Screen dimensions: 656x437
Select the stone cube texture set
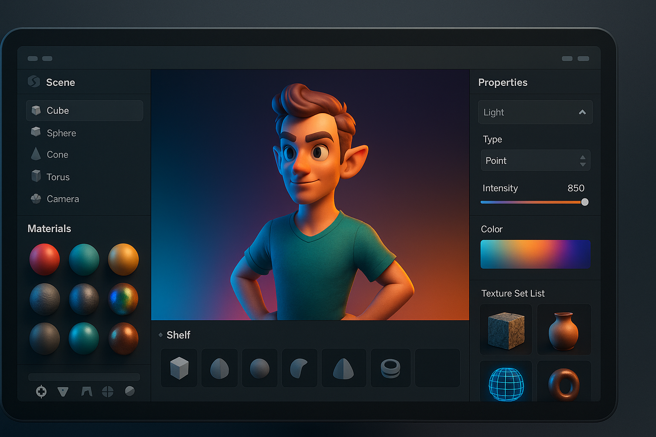[506, 330]
